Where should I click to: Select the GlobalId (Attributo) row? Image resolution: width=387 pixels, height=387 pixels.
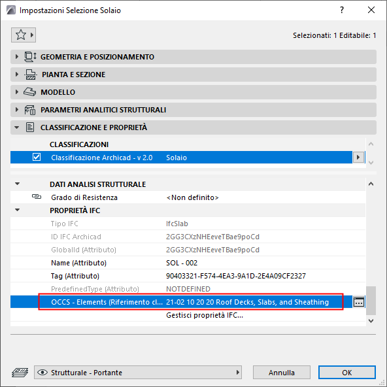[x=188, y=250]
